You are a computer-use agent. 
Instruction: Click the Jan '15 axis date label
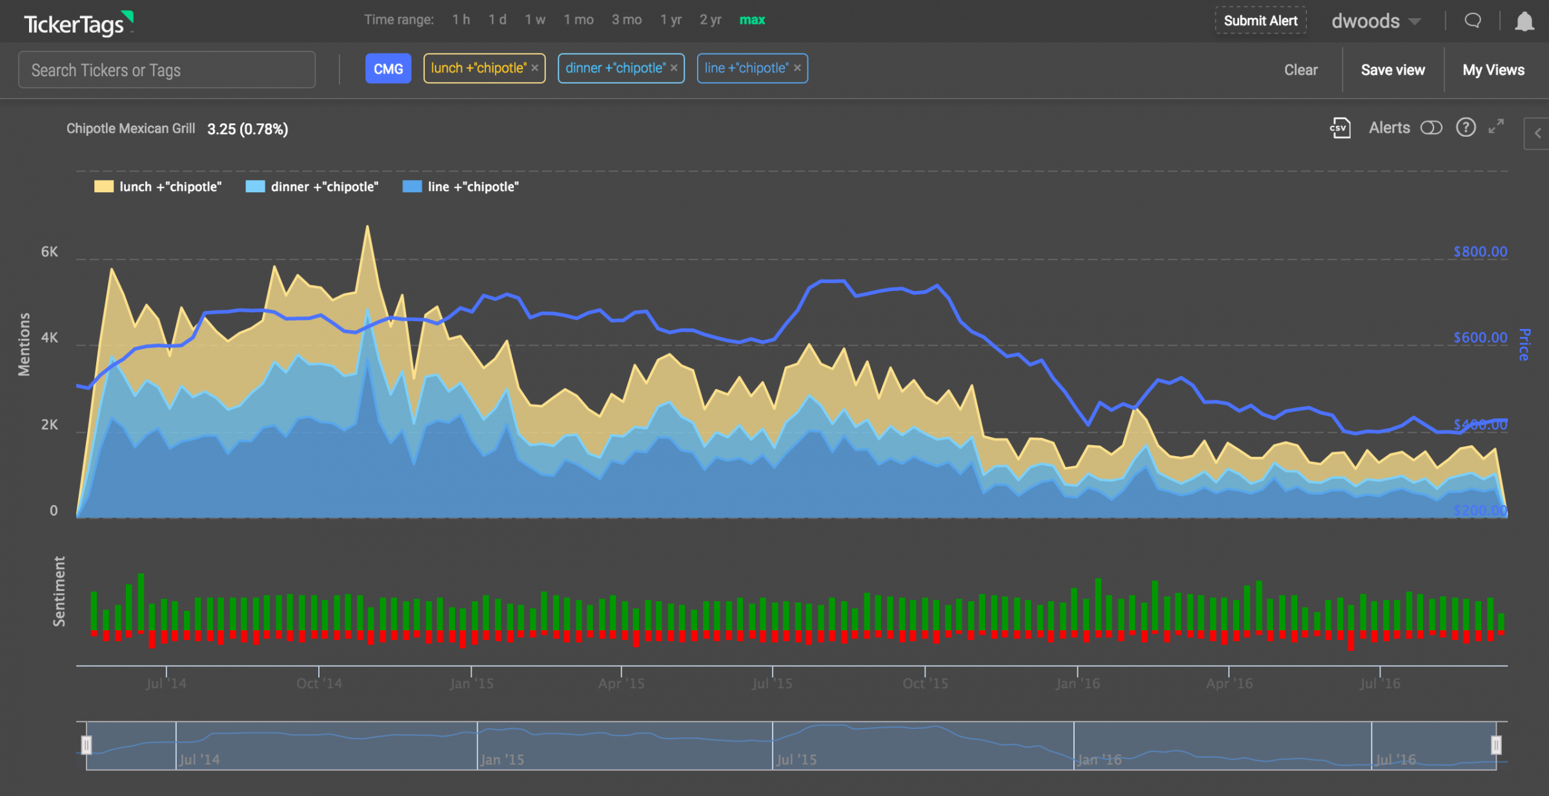pos(472,683)
